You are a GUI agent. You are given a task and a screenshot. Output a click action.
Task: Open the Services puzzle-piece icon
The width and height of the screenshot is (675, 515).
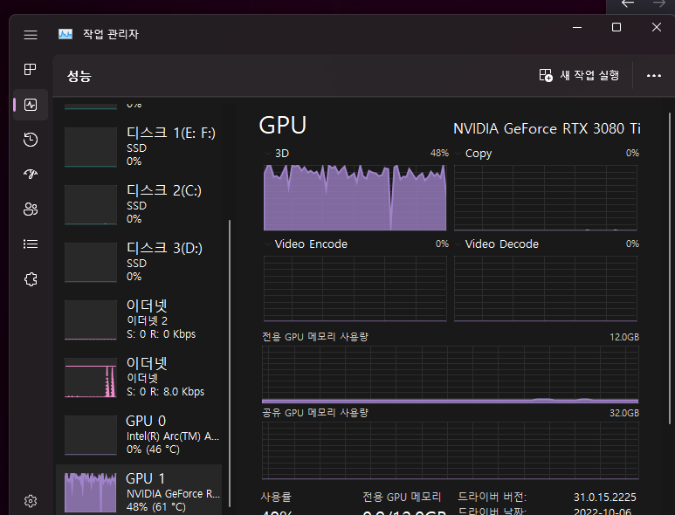click(x=31, y=279)
